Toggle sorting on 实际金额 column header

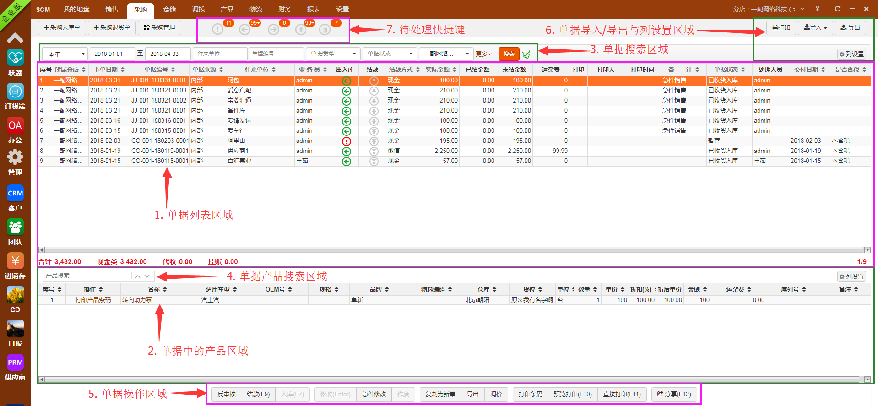(x=441, y=70)
